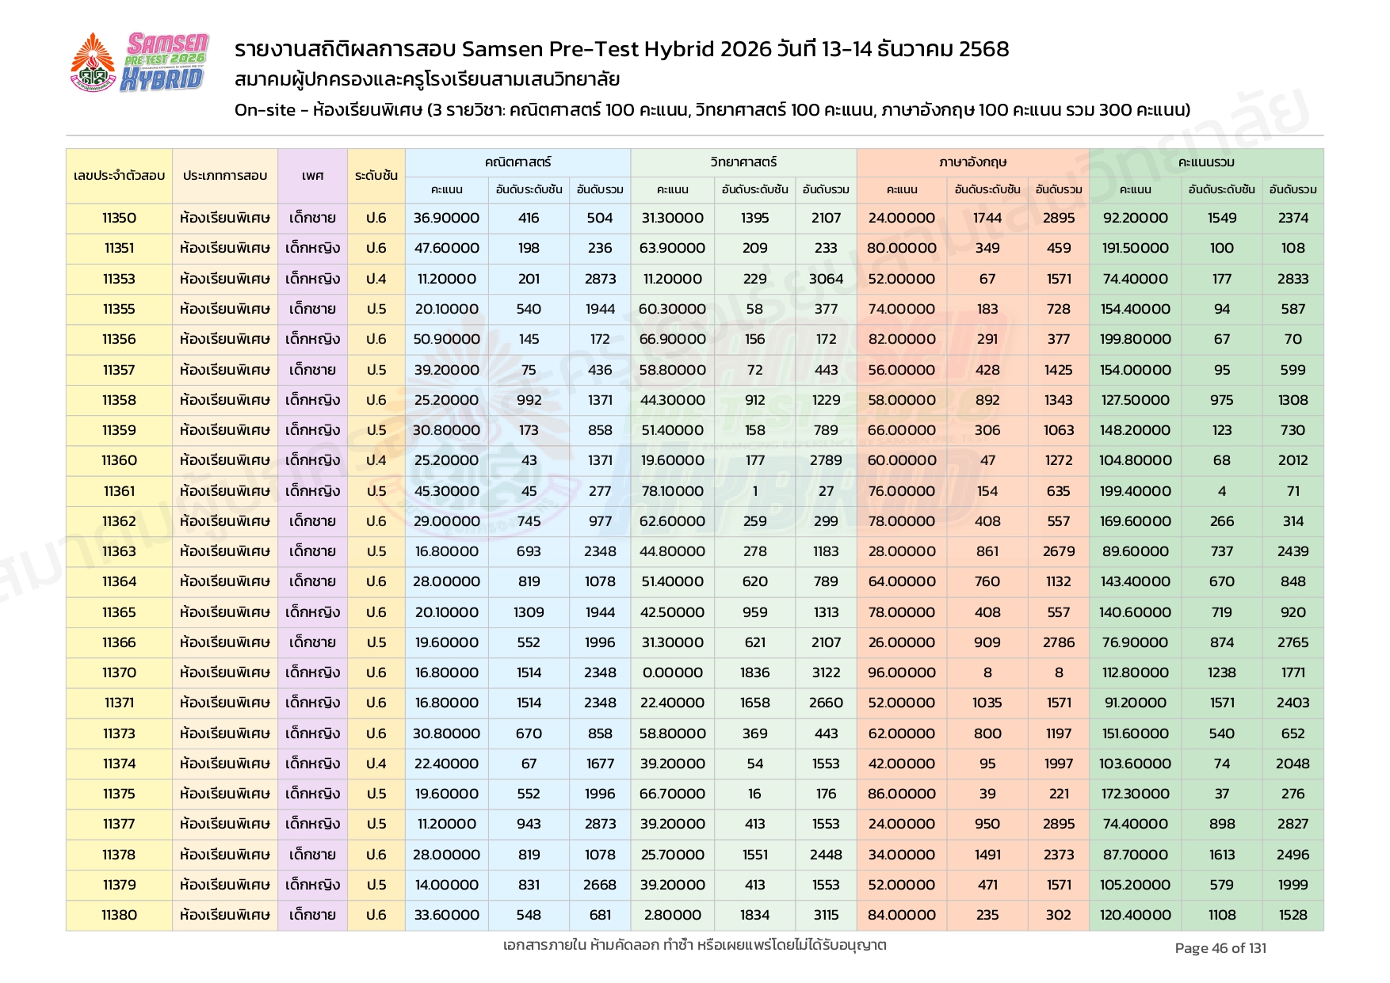This screenshot has height=983, width=1390.
Task: Select the คณิตศาสตร์ column group header
Action: point(517,162)
